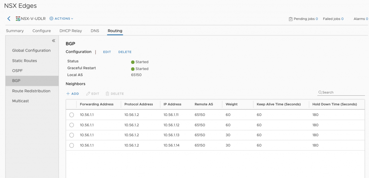
Task: Click the NSX-V-UDLR edge name
Action: coord(33,19)
